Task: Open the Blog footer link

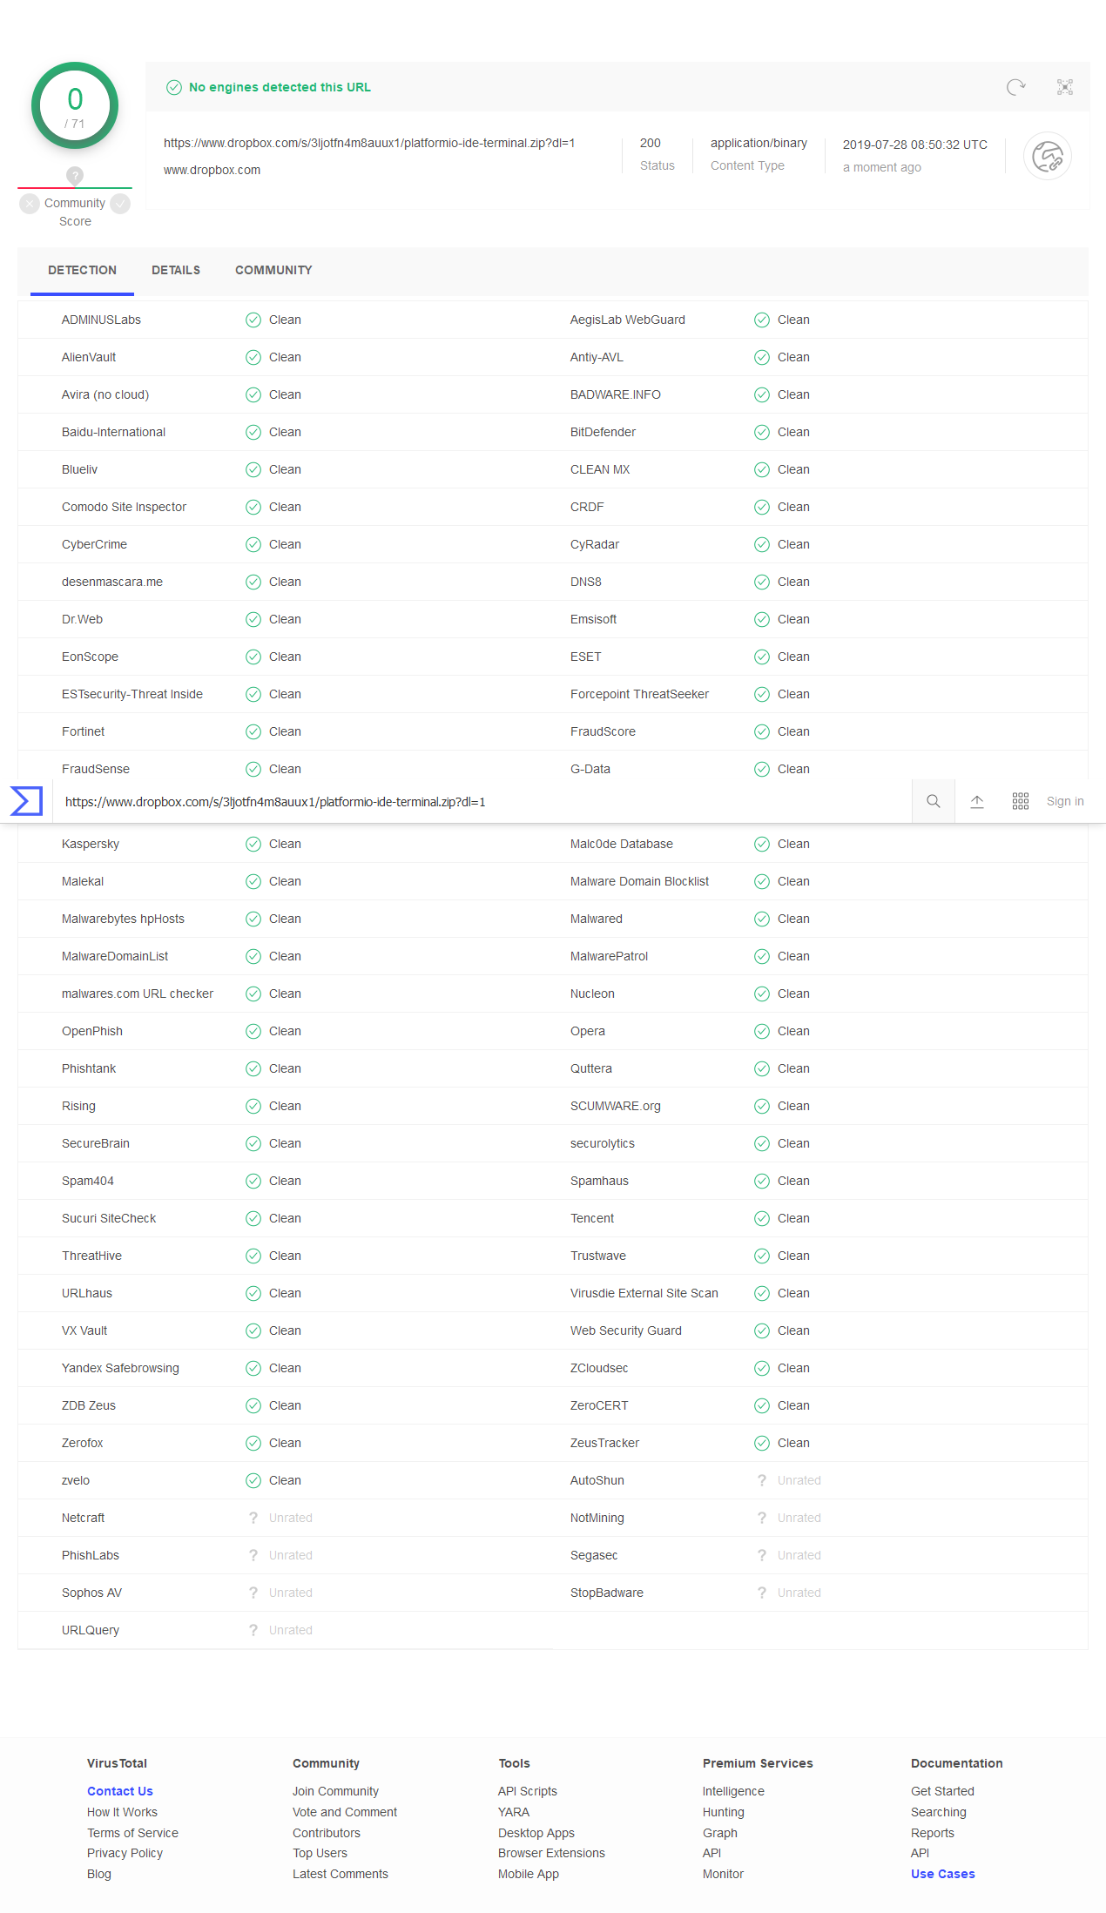Action: pyautogui.click(x=99, y=1874)
